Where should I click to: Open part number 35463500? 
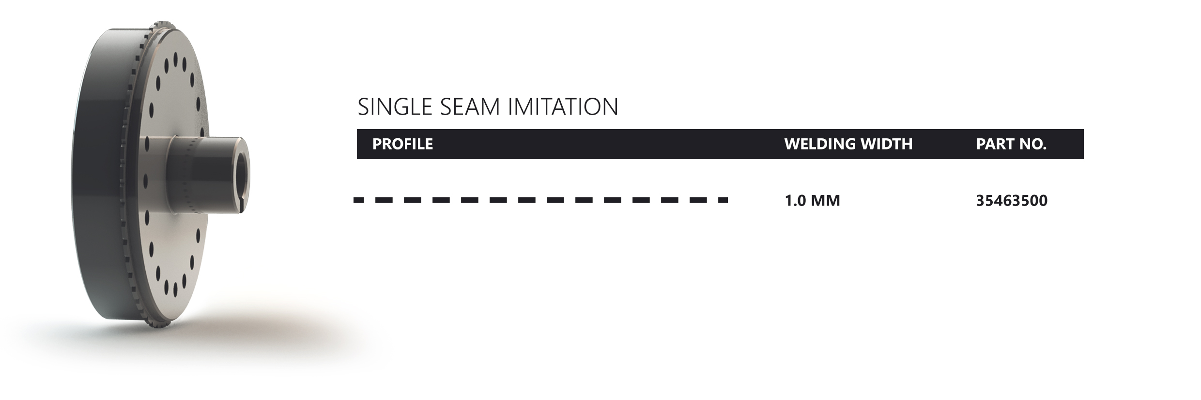coord(1012,200)
